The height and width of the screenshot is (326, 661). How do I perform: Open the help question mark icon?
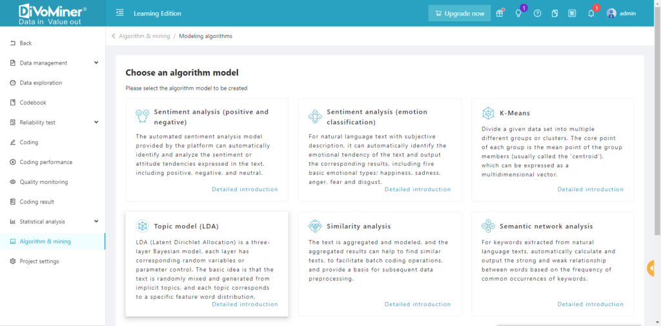(537, 13)
